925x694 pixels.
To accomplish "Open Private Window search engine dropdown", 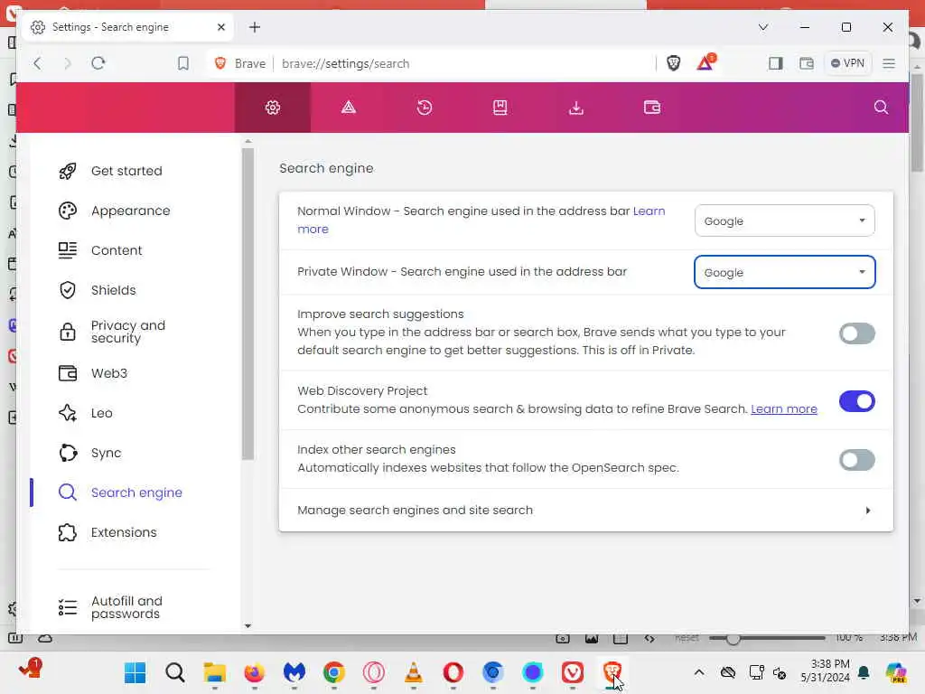I will pyautogui.click(x=785, y=272).
